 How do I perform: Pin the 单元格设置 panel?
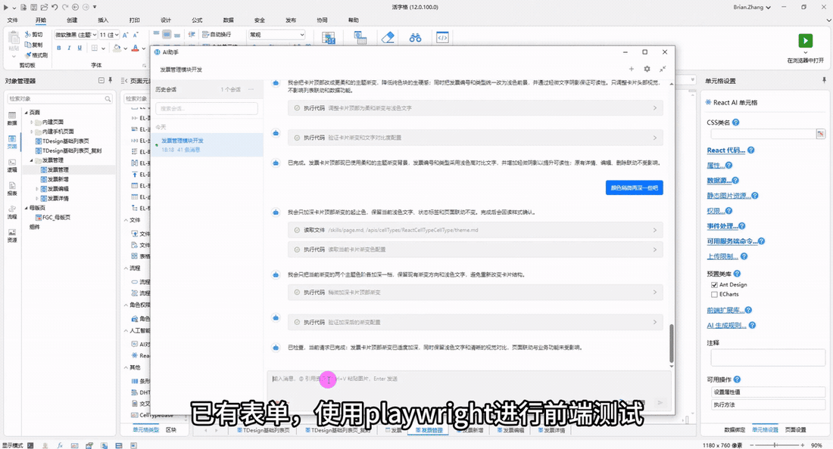pos(824,81)
